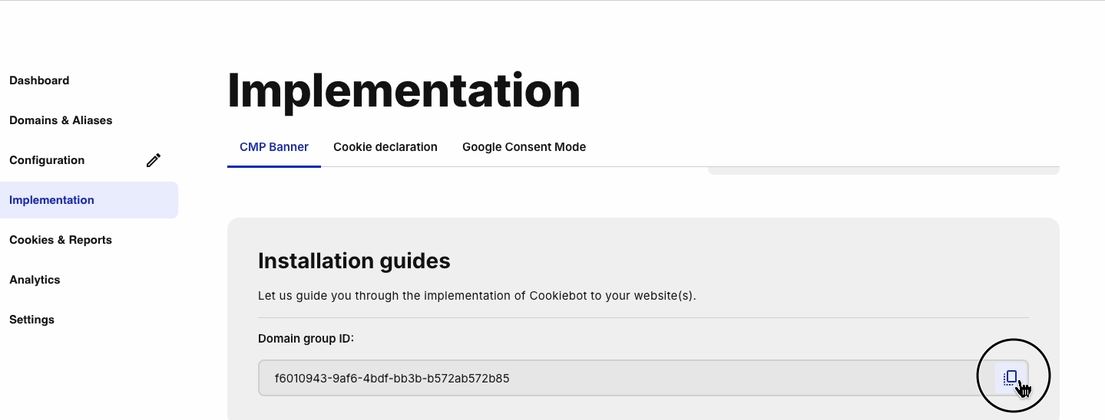Open Settings from the sidebar
Image resolution: width=1105 pixels, height=420 pixels.
pos(31,320)
